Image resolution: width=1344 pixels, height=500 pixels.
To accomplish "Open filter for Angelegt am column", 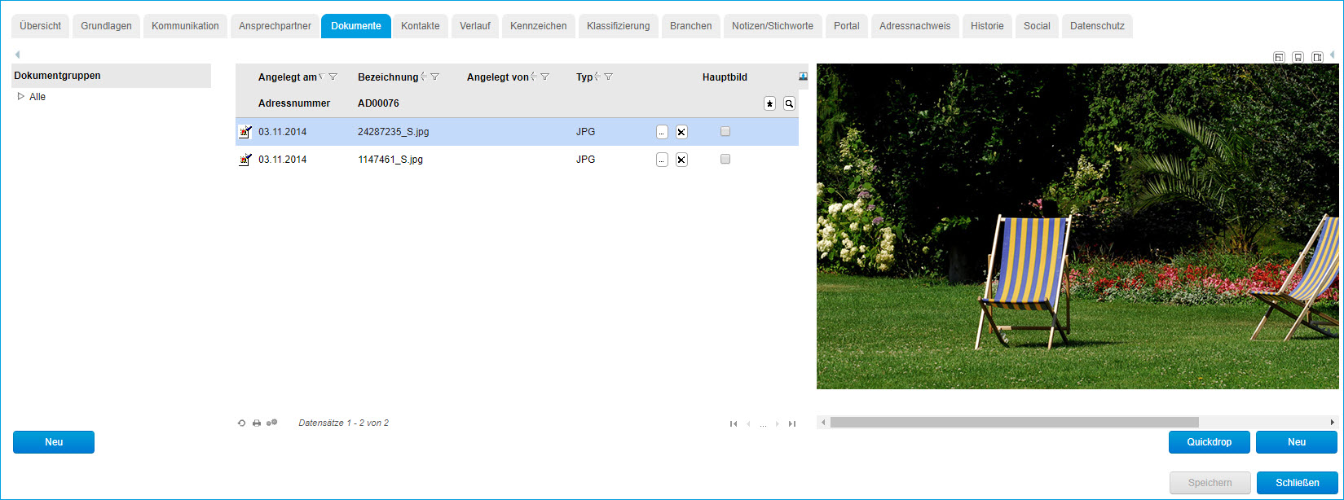I will [333, 77].
